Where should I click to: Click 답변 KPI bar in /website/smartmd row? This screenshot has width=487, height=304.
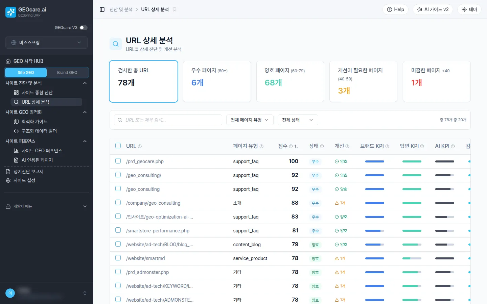click(412, 258)
